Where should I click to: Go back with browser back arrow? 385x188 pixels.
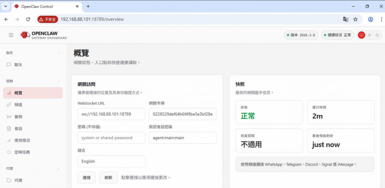[x=6, y=20]
